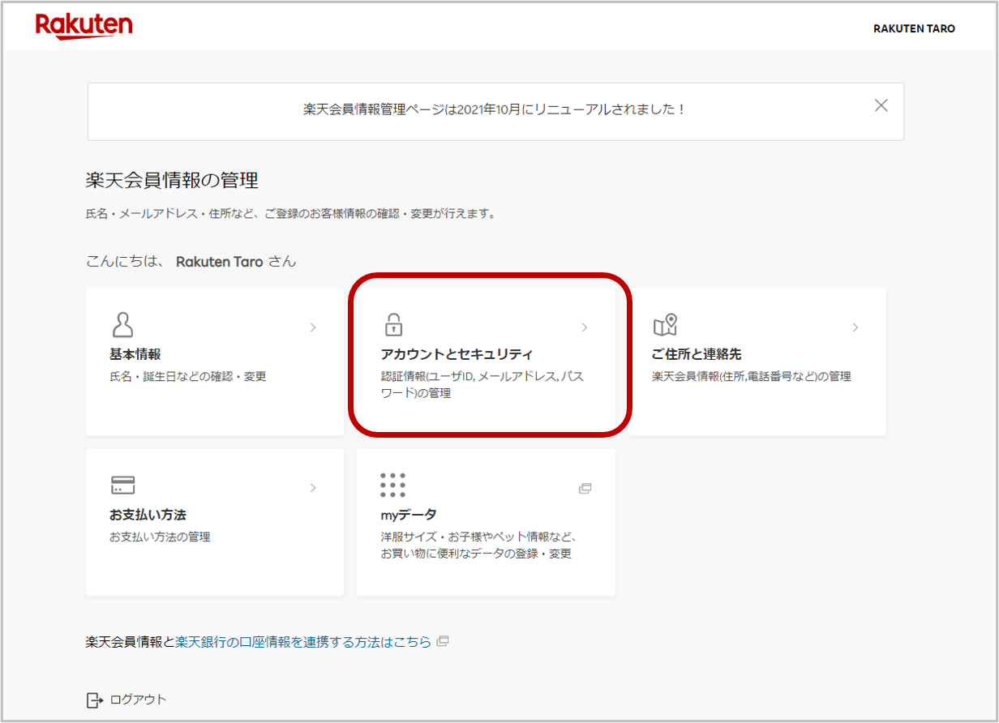Click chevron on ご住所と連絡先 card

coord(855,327)
